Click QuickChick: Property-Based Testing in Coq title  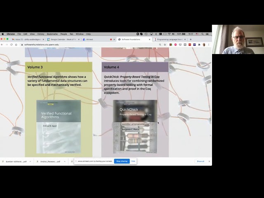coord(132,77)
